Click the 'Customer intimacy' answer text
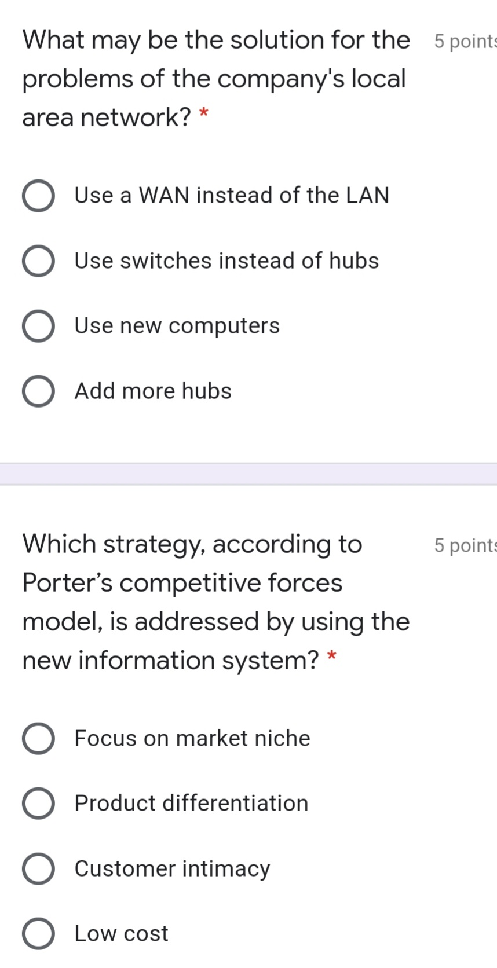Screen dimensions: 497x968 171,868
